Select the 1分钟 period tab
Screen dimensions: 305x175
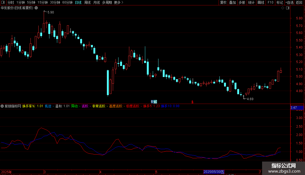pos(21,2)
